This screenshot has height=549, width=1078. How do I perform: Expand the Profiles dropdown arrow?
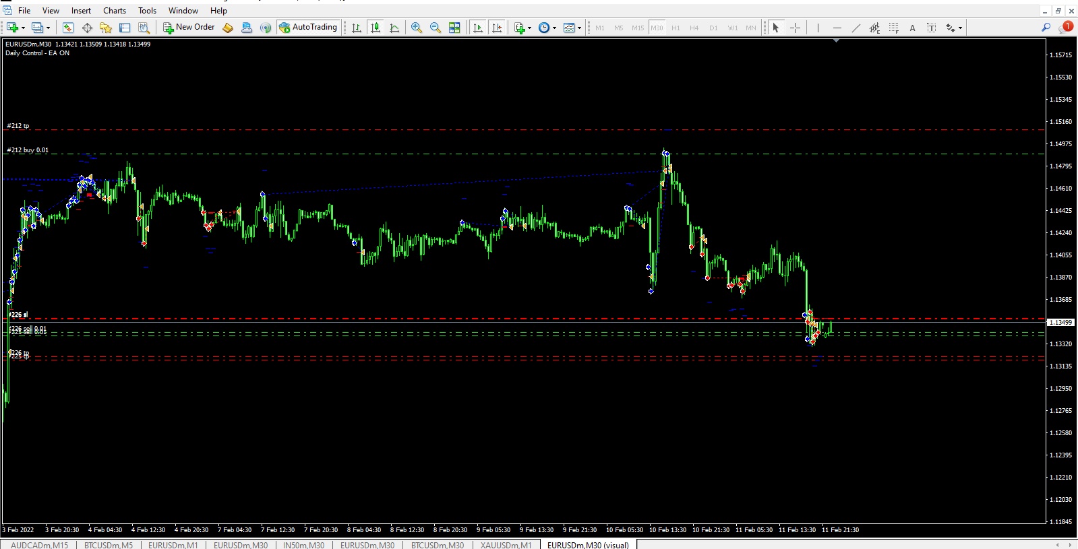pyautogui.click(x=48, y=28)
